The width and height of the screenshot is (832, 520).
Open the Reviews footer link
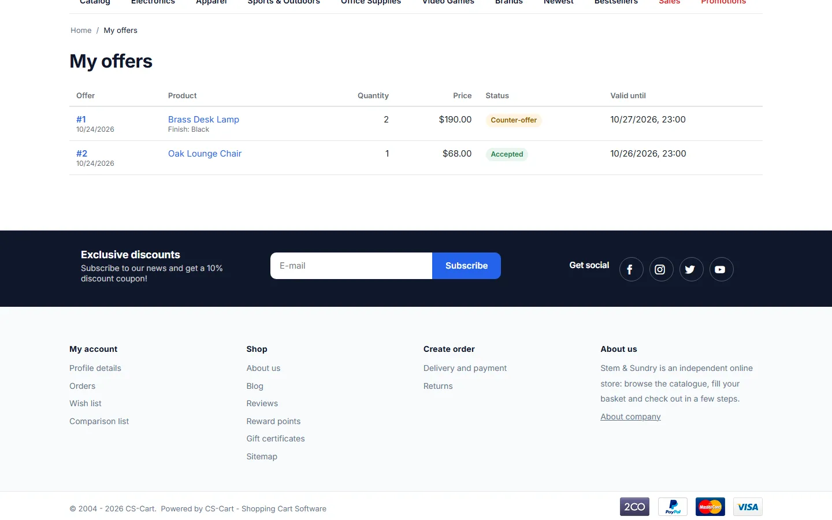(x=262, y=403)
